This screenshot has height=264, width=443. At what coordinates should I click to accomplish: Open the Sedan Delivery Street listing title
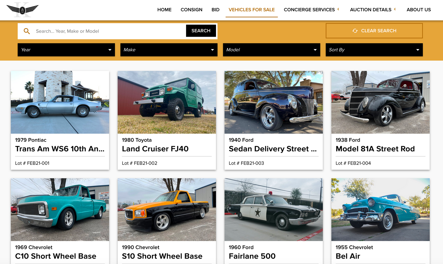[272, 149]
